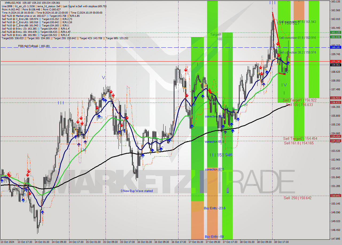Click the Sell 250 | 150.642 label
The width and height of the screenshot is (342, 245).
(x=297, y=198)
